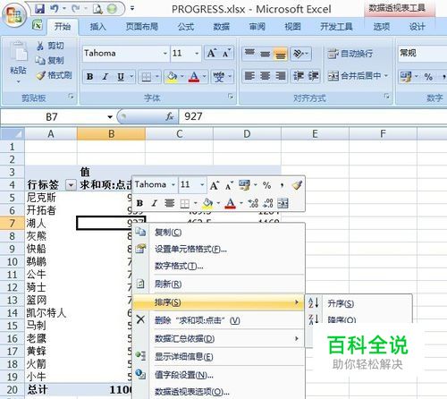Select column E header
447x399 pixels.
(315, 134)
